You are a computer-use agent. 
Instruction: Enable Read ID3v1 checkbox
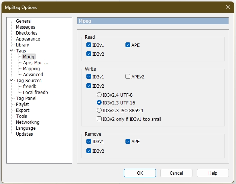point(89,45)
